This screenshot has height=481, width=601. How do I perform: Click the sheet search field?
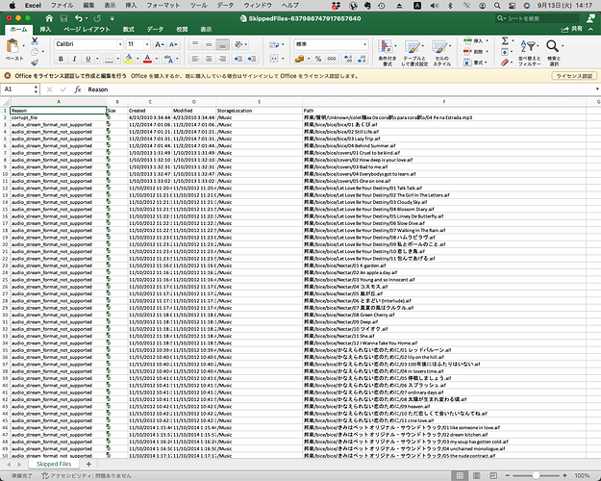click(537, 18)
